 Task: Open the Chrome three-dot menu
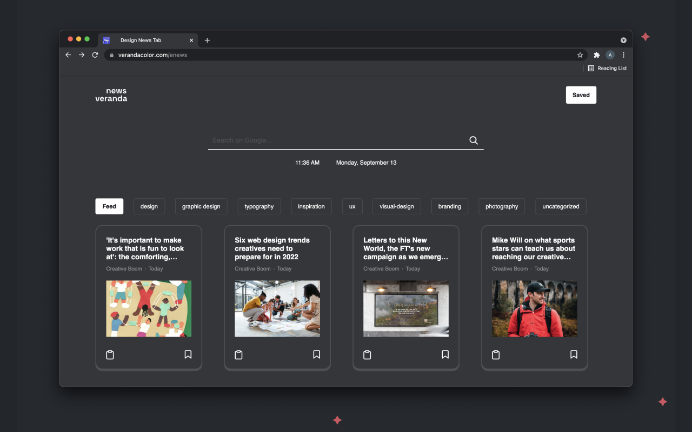[623, 55]
